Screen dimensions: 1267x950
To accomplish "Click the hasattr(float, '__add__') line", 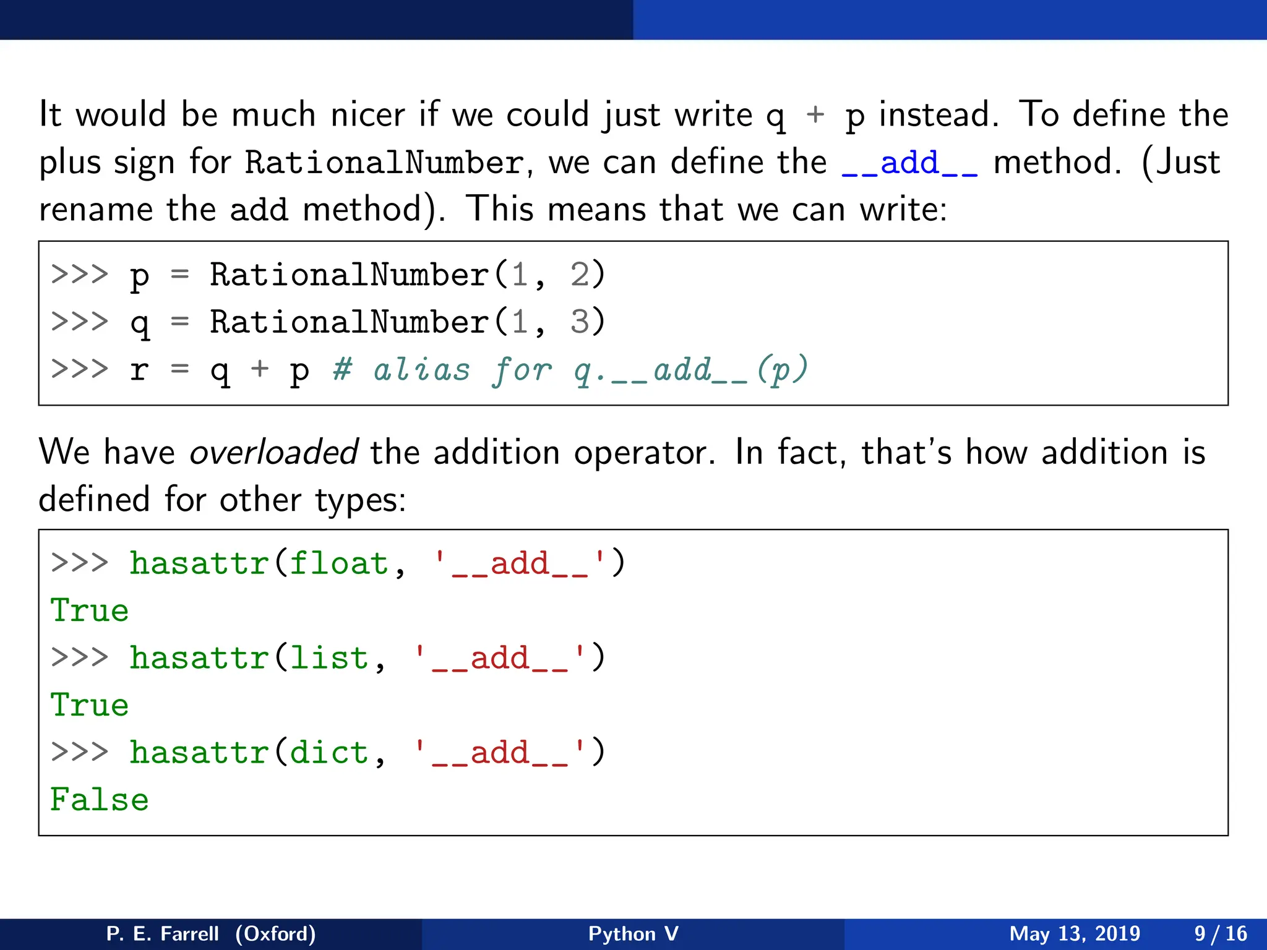I will [x=338, y=563].
